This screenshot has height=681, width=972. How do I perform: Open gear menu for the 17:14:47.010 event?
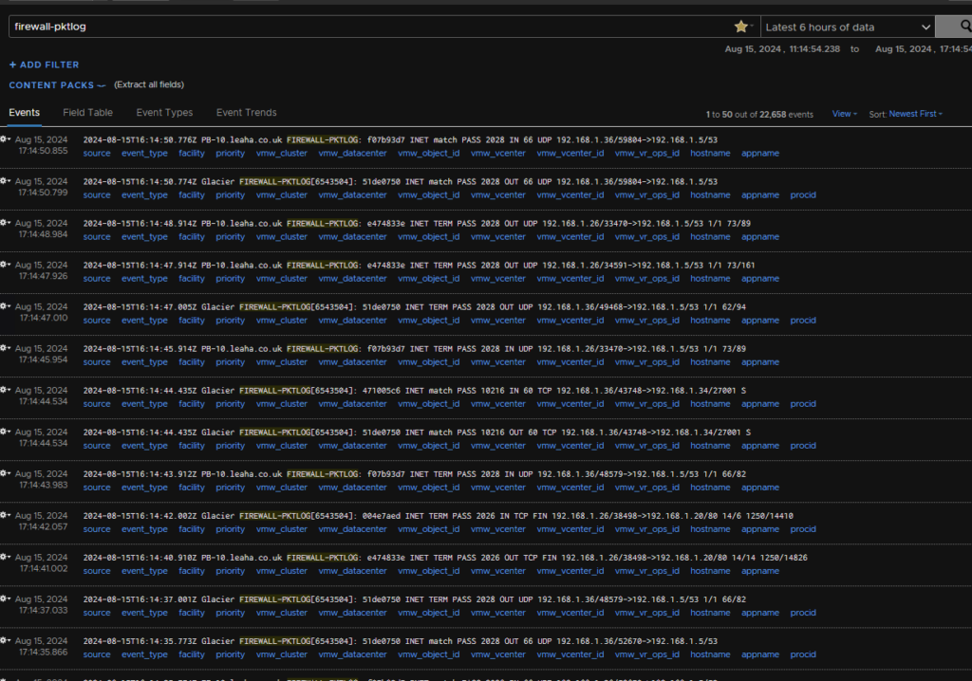click(x=6, y=306)
